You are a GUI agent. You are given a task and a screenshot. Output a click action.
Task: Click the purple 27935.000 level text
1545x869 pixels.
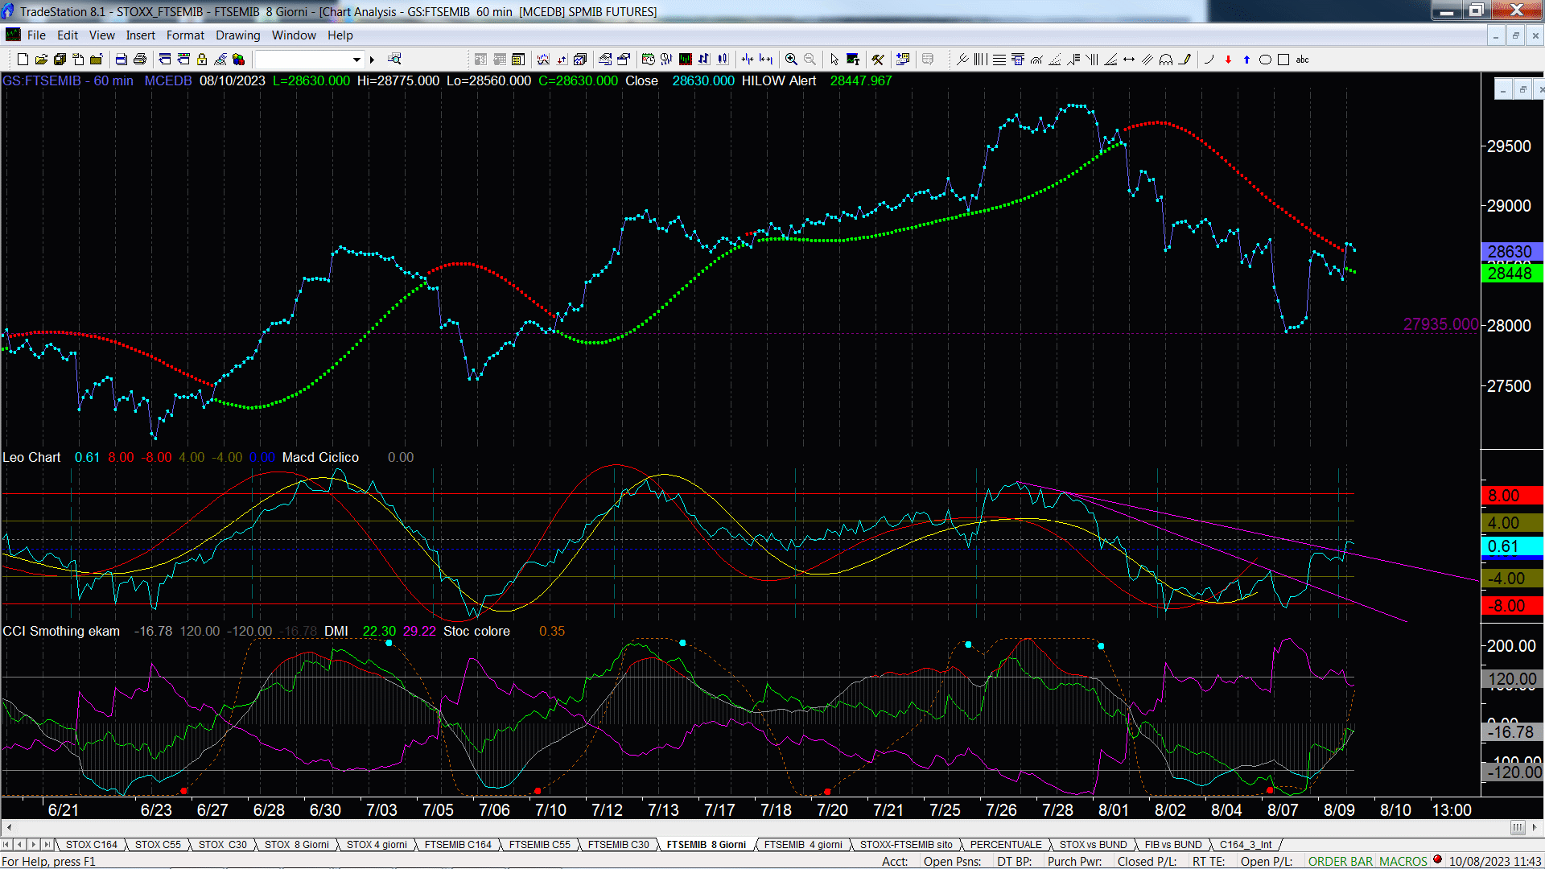(x=1440, y=324)
